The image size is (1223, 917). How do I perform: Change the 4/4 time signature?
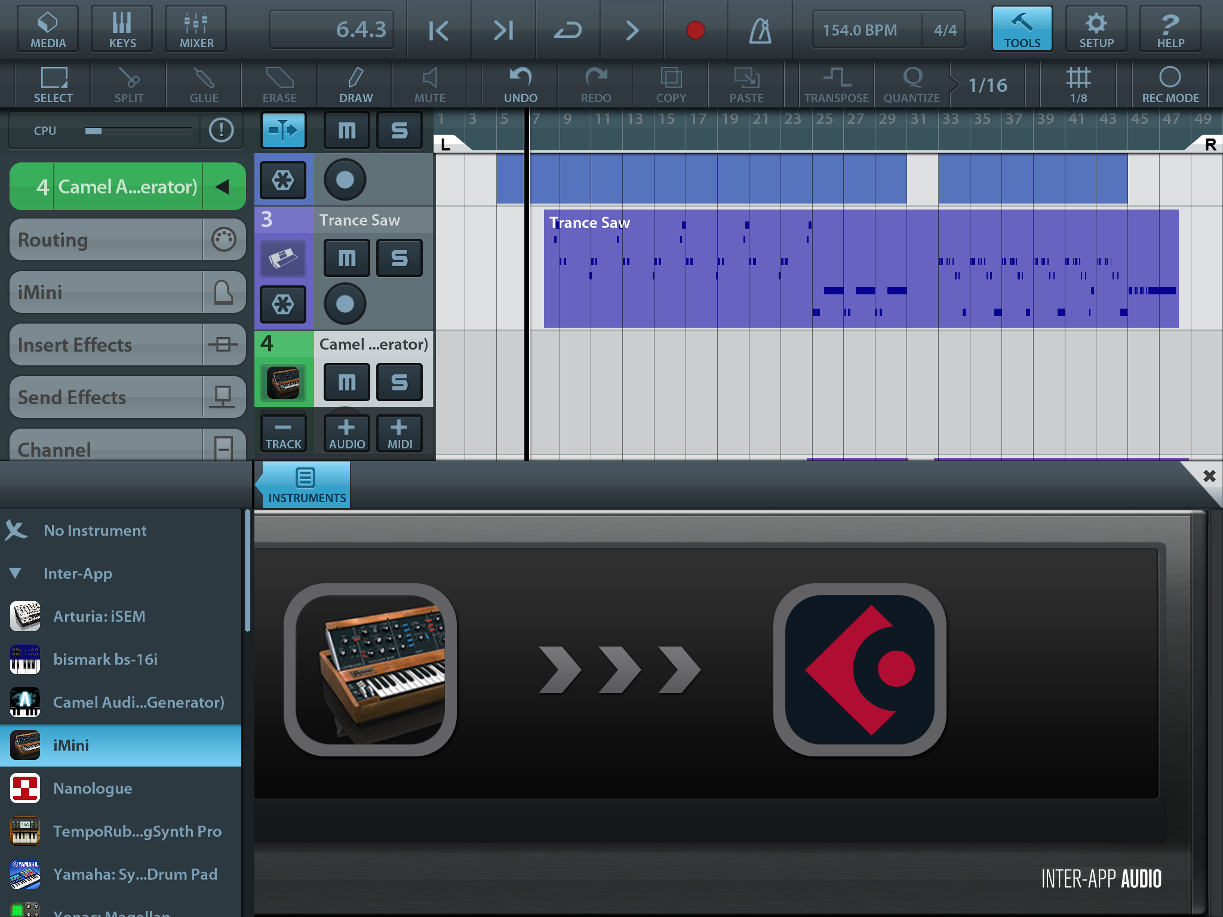tap(945, 30)
